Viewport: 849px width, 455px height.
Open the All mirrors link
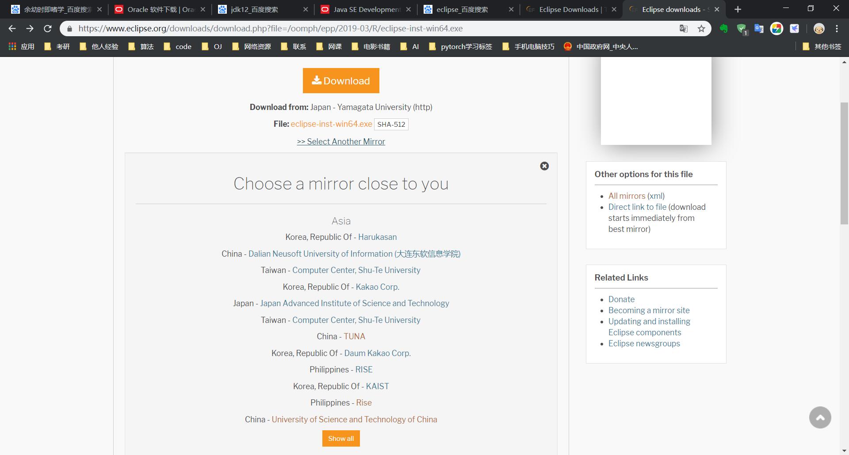(627, 196)
